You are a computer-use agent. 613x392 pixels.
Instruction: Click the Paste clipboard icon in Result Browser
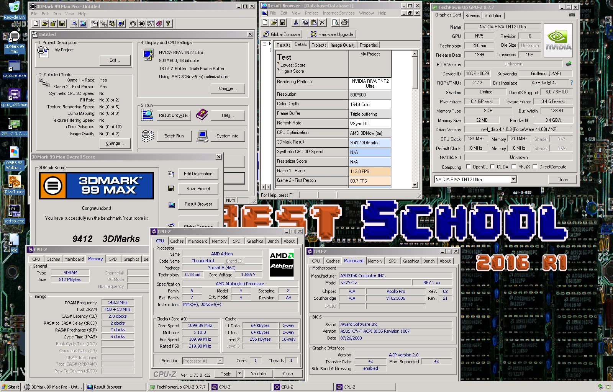point(313,23)
